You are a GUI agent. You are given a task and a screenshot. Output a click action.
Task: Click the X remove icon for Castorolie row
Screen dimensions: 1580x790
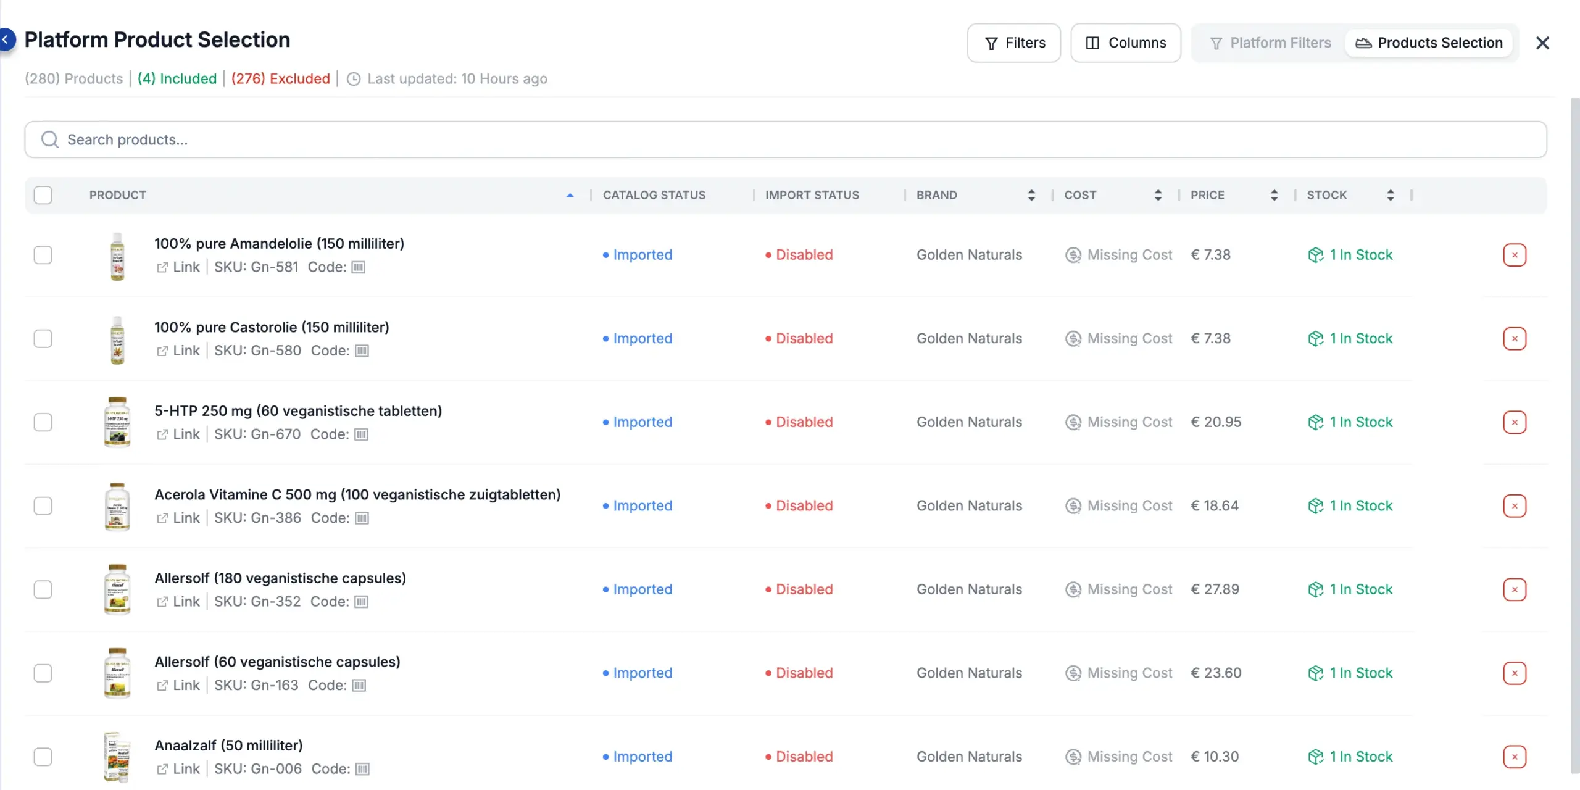pyautogui.click(x=1515, y=339)
